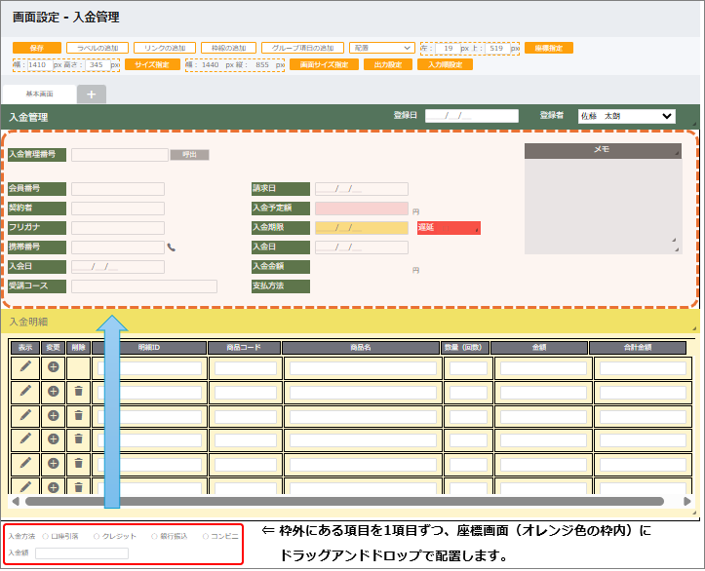
Task: Click the plus circle icon in fifth detail row
Action: coord(53,463)
